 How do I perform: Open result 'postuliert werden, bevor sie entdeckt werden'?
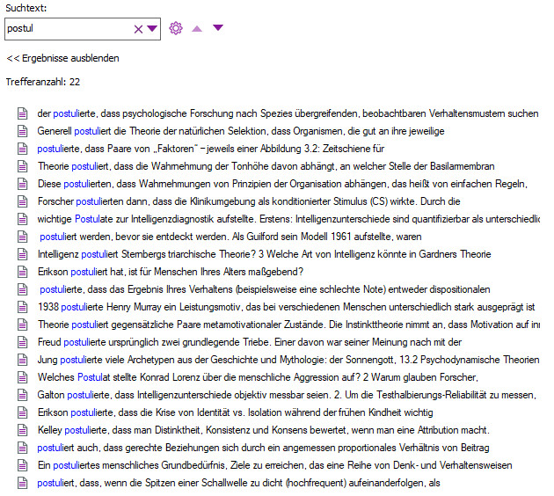[x=230, y=237]
